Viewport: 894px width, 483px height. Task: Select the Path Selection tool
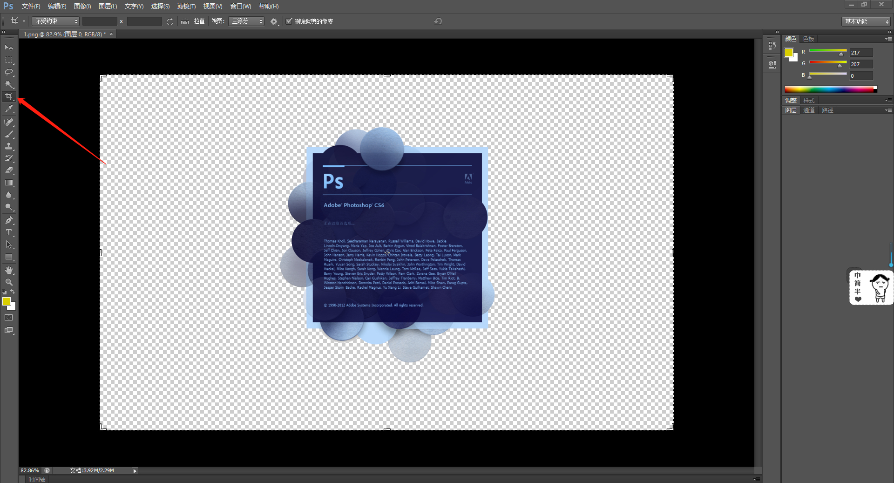(9, 245)
